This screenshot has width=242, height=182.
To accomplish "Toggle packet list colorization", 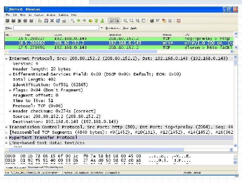I will (111, 21).
